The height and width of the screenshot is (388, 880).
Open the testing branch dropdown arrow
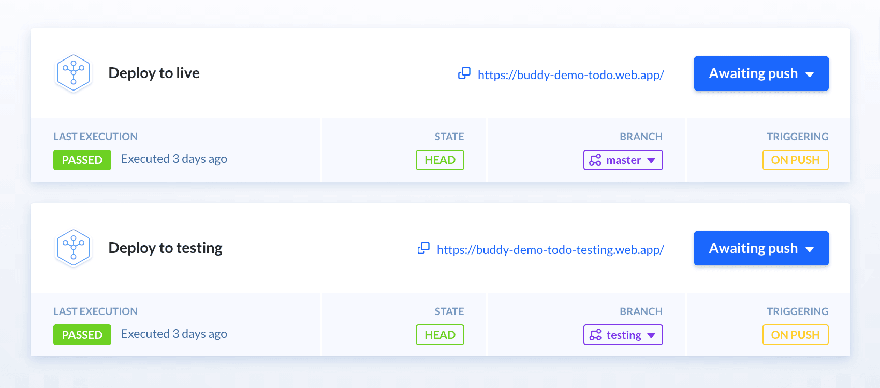tap(651, 335)
